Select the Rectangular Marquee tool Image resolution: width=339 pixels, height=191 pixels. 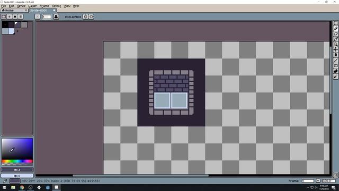coord(335,23)
